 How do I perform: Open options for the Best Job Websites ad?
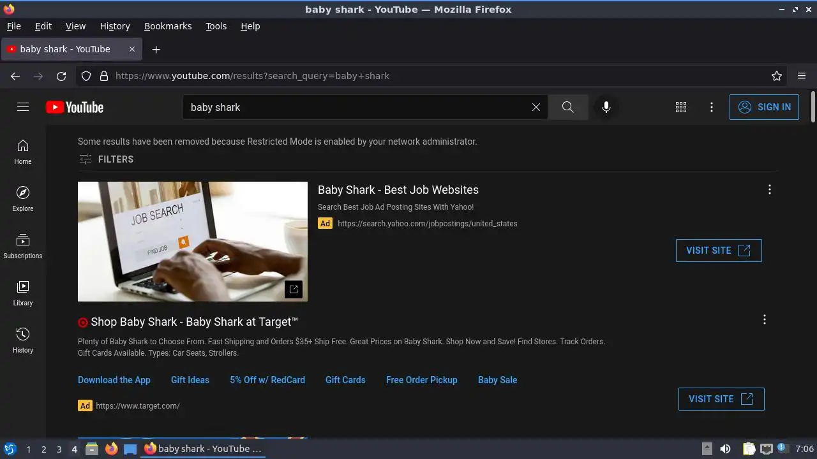[770, 189]
